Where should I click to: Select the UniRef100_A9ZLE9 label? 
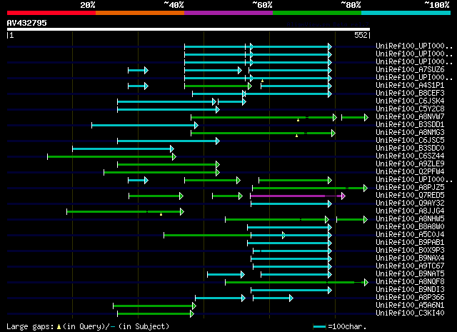[x=410, y=164]
